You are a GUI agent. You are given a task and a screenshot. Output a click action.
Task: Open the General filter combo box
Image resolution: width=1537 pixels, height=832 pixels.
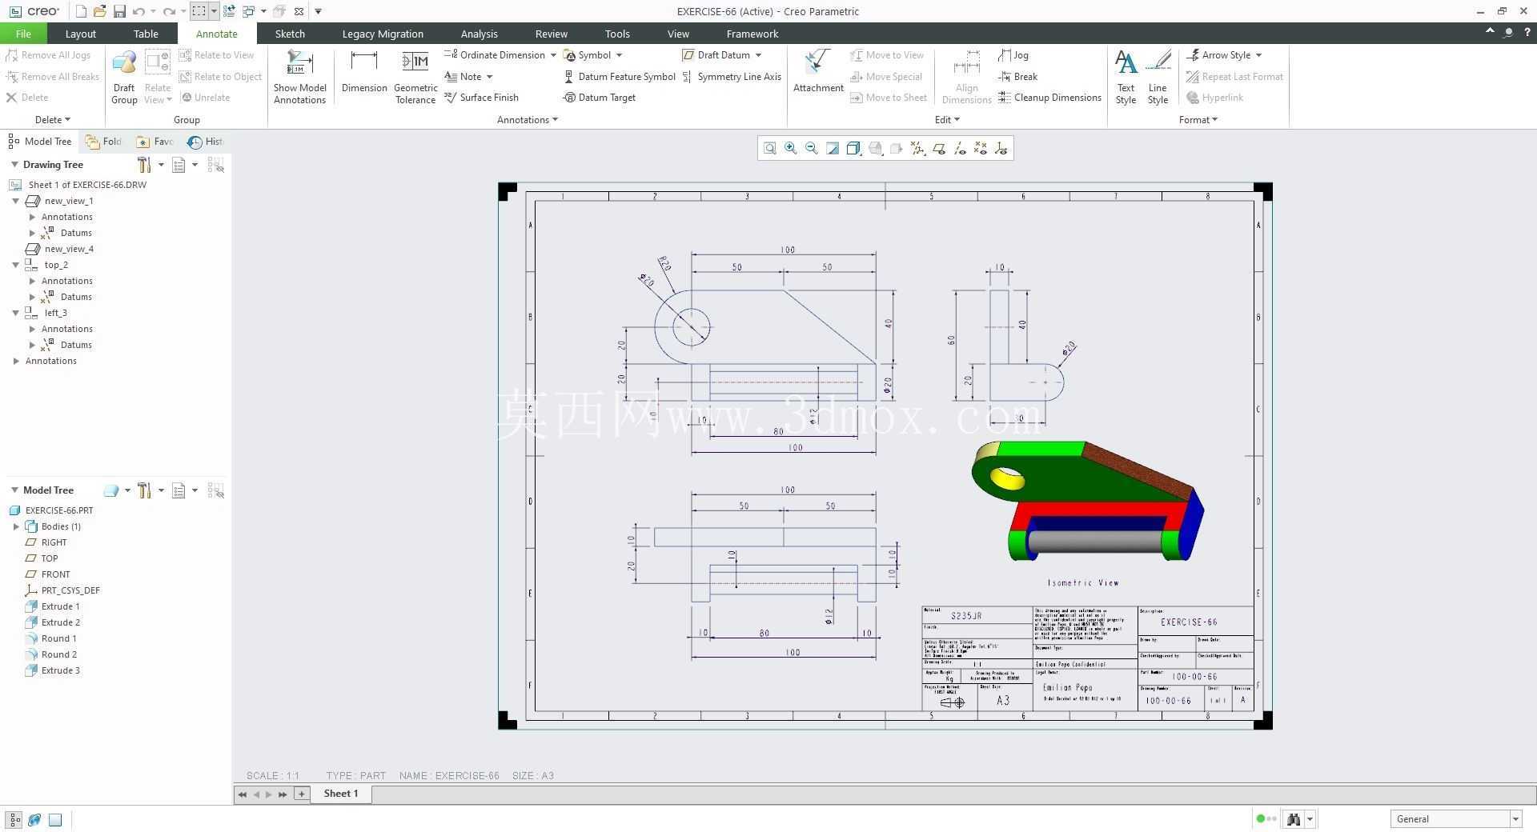1455,818
